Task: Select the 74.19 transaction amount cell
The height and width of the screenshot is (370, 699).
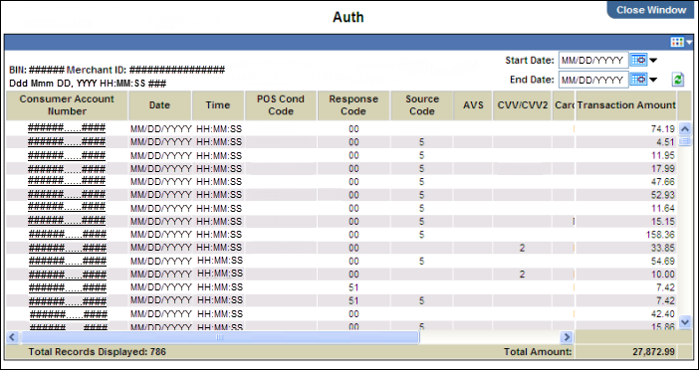Action: click(x=626, y=129)
